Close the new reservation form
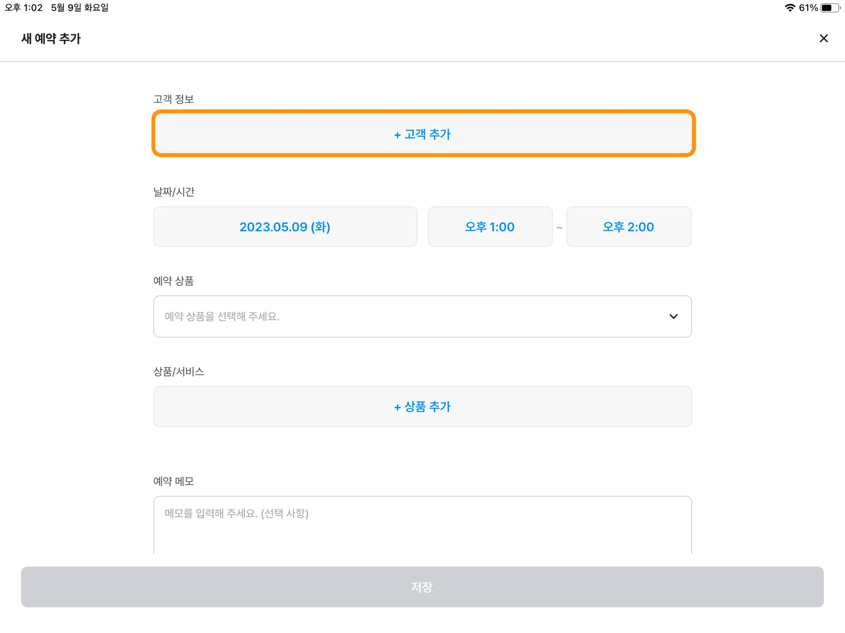 tap(824, 38)
